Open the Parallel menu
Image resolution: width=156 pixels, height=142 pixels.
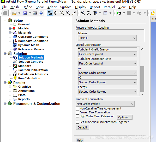pos(109,7)
